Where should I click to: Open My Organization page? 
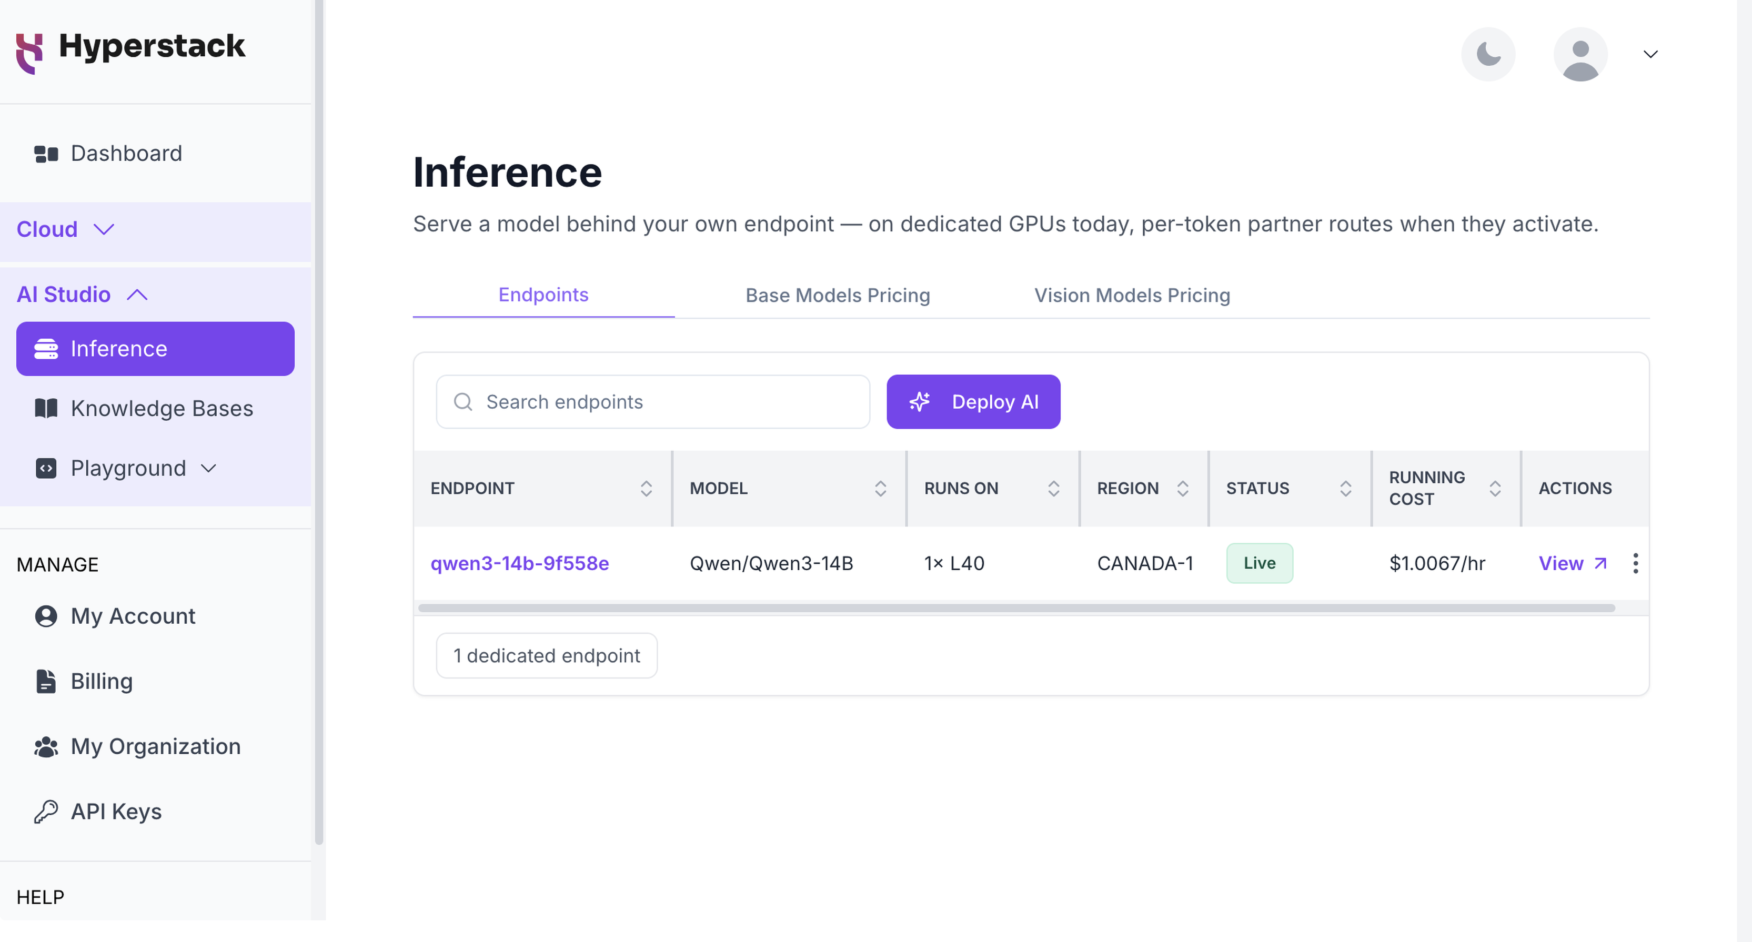point(156,747)
